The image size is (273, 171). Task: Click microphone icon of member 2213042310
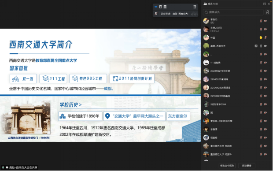(261, 96)
